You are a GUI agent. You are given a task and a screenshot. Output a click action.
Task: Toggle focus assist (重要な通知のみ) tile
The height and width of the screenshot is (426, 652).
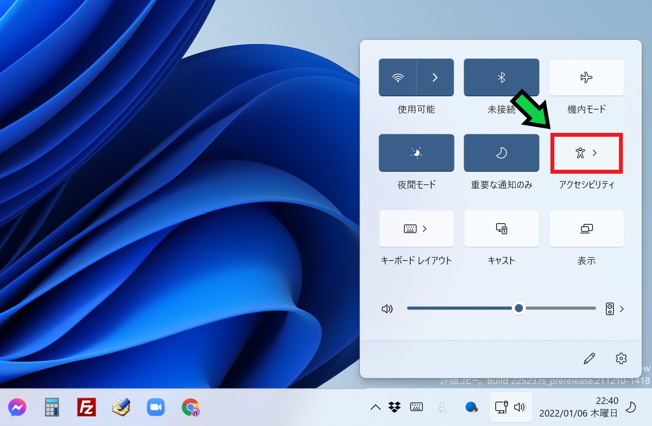pyautogui.click(x=501, y=153)
